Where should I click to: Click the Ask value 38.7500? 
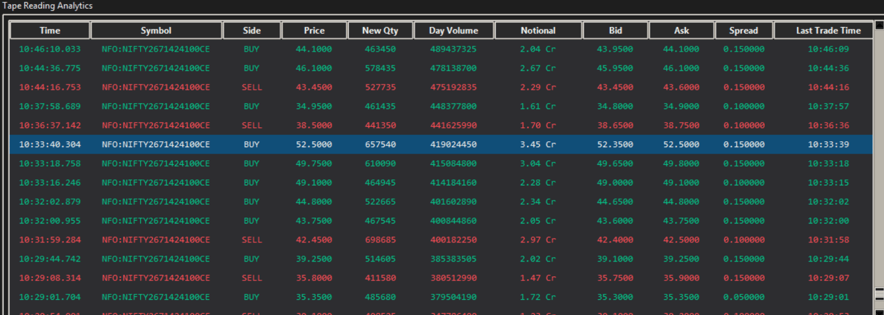[681, 125]
